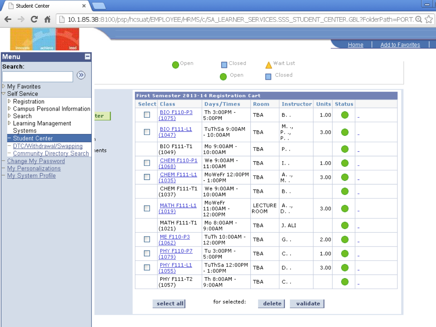Image resolution: width=436 pixels, height=327 pixels.
Task: Click the browser back arrow
Action: 8,19
